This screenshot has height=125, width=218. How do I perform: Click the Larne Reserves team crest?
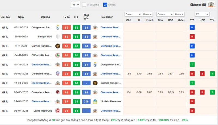pyautogui.click(x=57, y=111)
